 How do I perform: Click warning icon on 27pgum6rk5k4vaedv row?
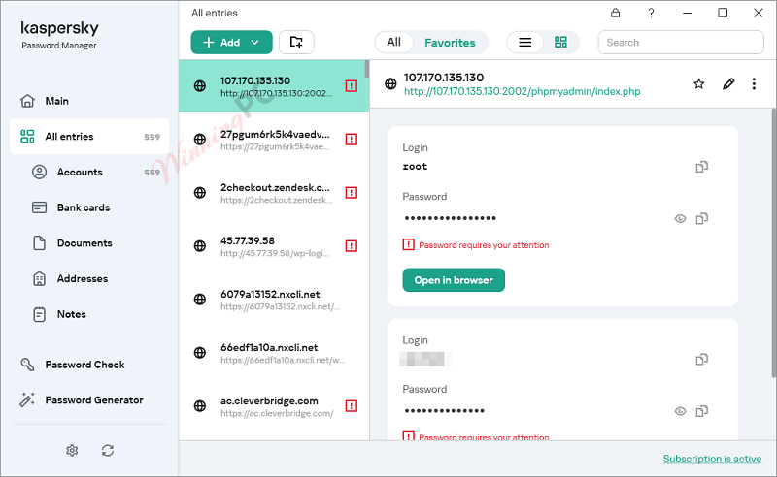point(352,140)
